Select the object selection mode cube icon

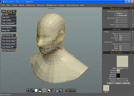[44, 90]
